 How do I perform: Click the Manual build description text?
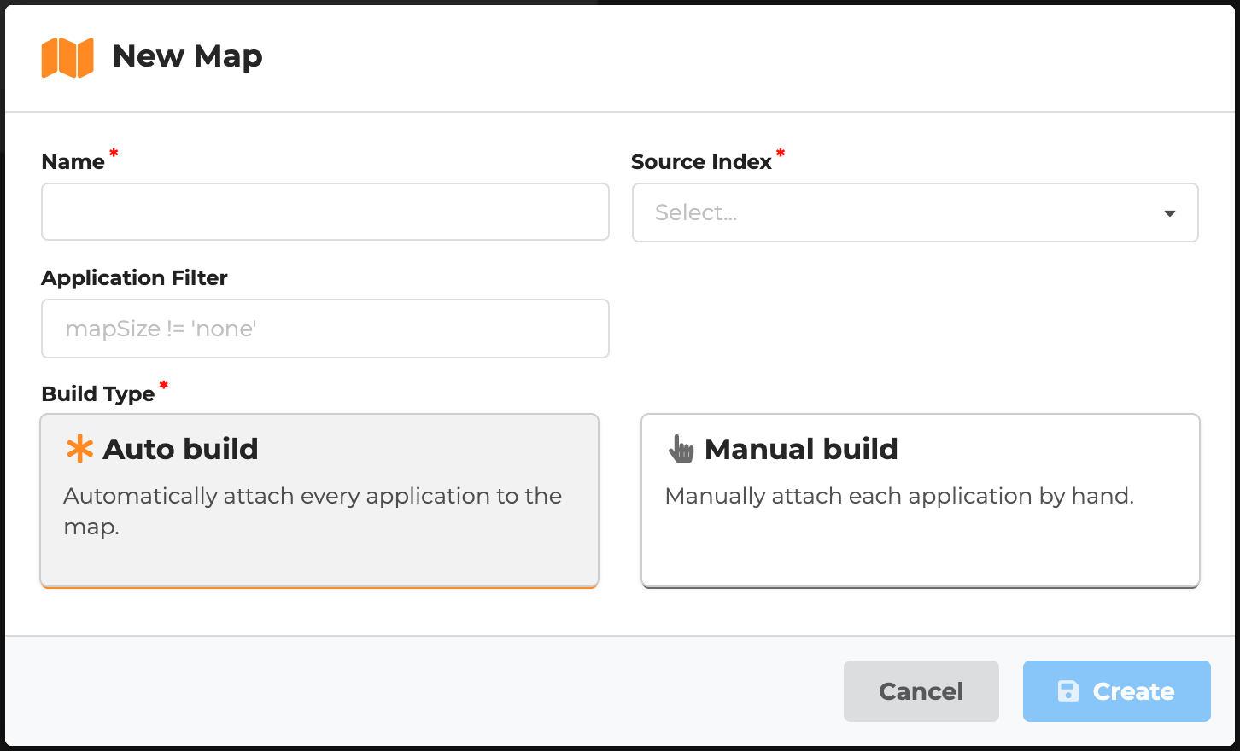899,496
